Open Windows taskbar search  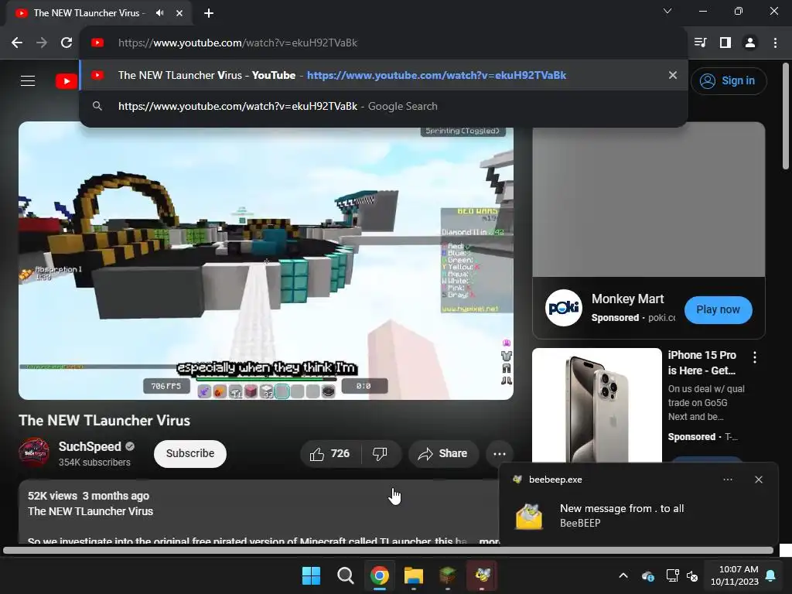pyautogui.click(x=346, y=575)
